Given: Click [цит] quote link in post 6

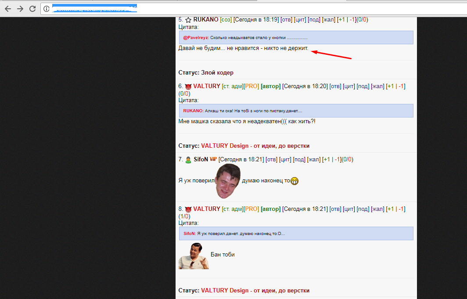Looking at the screenshot, I should click(x=349, y=86).
